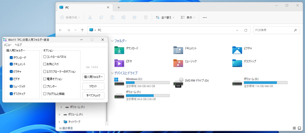Uncheck the ドキュメント checkbox
The image size is (305, 133).
coord(11,64)
